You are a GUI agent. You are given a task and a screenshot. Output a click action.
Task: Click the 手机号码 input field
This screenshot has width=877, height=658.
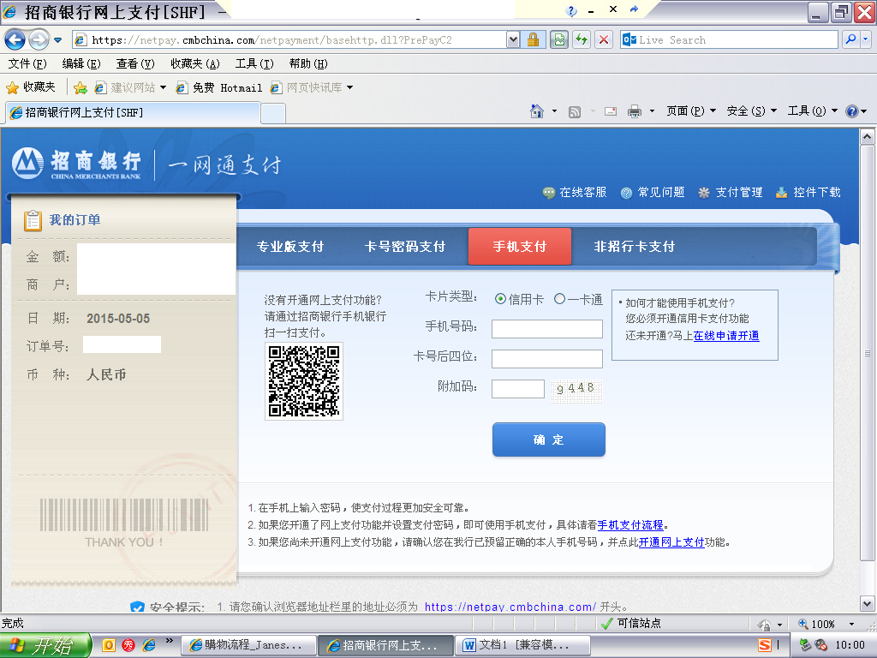547,329
